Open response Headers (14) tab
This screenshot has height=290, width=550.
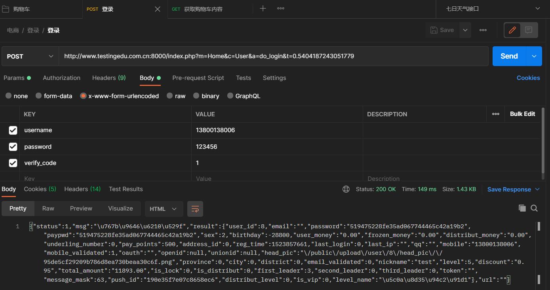tap(82, 189)
